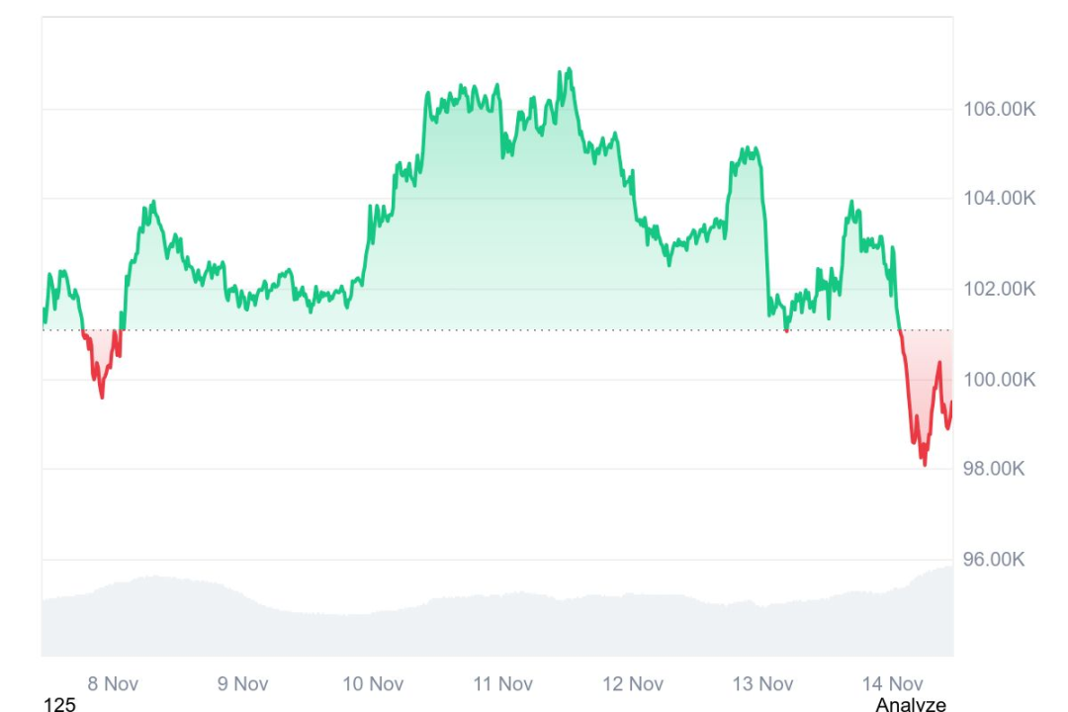Select the 14 Nov date label
Image resolution: width=1068 pixels, height=712 pixels.
(892, 683)
